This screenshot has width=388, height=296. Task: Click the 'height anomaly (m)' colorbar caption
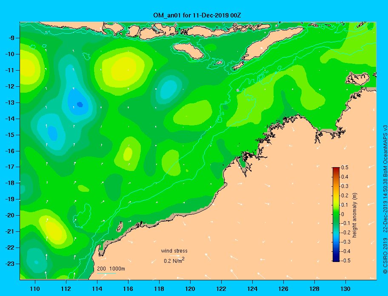coord(355,215)
